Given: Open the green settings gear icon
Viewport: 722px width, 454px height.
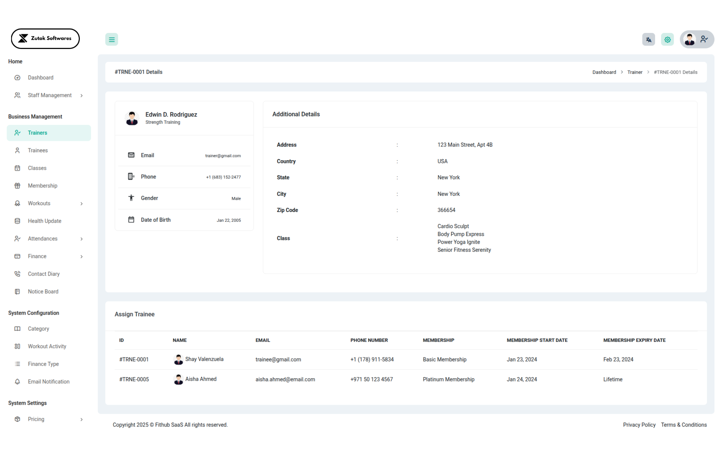Looking at the screenshot, I should pyautogui.click(x=667, y=40).
